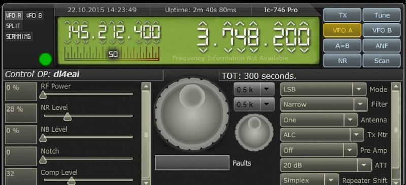Viewport: 406px width, 185px height.
Task: Decrease the 1 Hz digit of 3.748.200
Action: pos(303,50)
